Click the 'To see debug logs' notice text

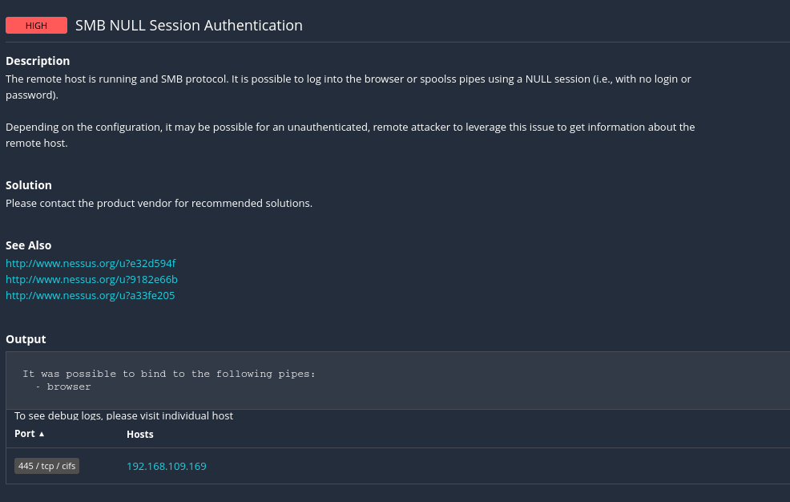pos(123,415)
